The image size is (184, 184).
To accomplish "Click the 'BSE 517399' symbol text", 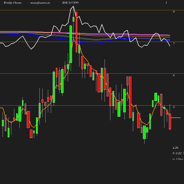I will 70,3.
